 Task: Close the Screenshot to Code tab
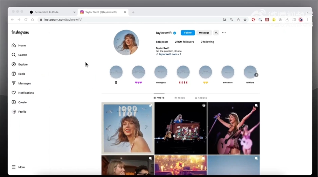74,12
